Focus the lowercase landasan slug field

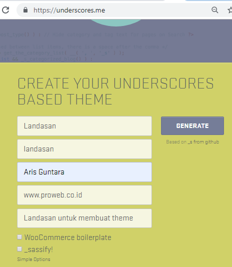click(x=84, y=149)
